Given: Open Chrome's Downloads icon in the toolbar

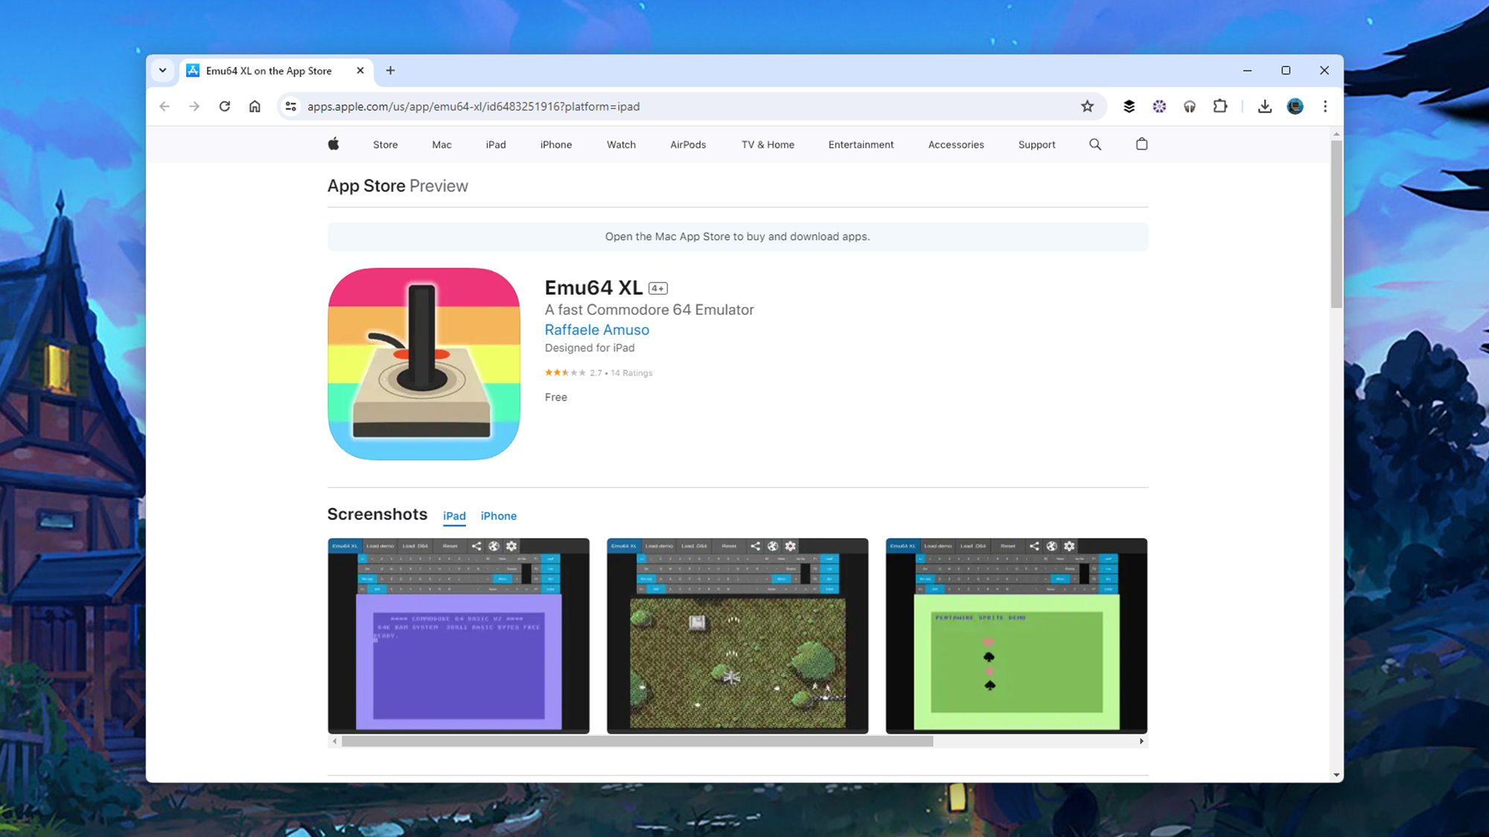Looking at the screenshot, I should point(1264,106).
